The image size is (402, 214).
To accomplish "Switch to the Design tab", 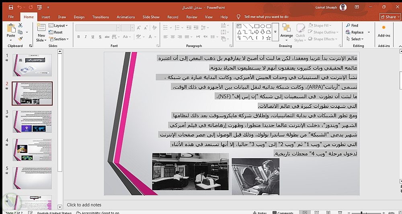I will pos(79,17).
